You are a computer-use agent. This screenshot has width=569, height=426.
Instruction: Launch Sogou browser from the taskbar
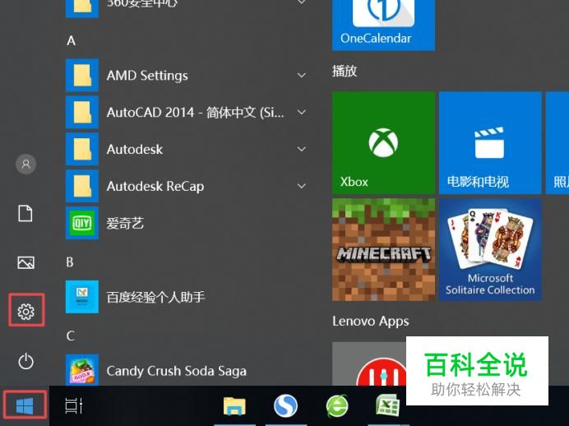coord(285,405)
